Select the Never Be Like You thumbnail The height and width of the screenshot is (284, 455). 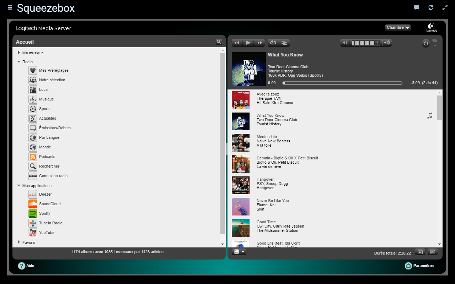(241, 207)
